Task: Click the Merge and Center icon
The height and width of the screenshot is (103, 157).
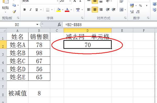Action: [x=121, y=10]
